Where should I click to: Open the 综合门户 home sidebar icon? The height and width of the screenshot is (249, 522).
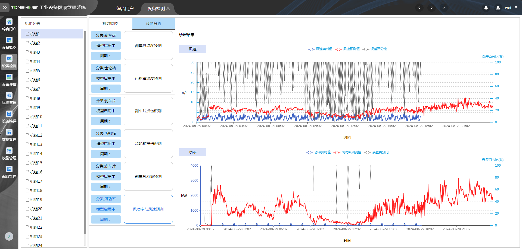coord(9,24)
